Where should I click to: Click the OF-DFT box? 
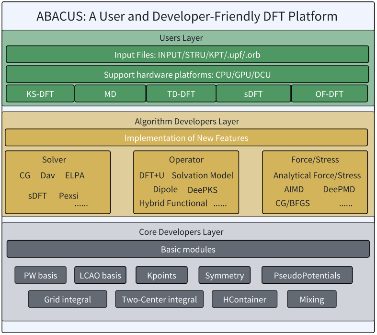tap(330, 93)
